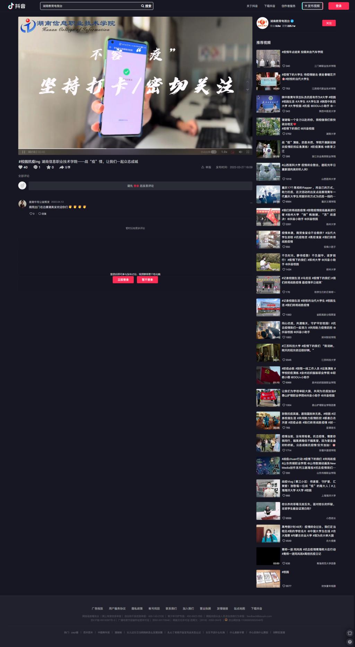The image size is (355, 647).
Task: Click the down chevron for next video
Action: 248,89
